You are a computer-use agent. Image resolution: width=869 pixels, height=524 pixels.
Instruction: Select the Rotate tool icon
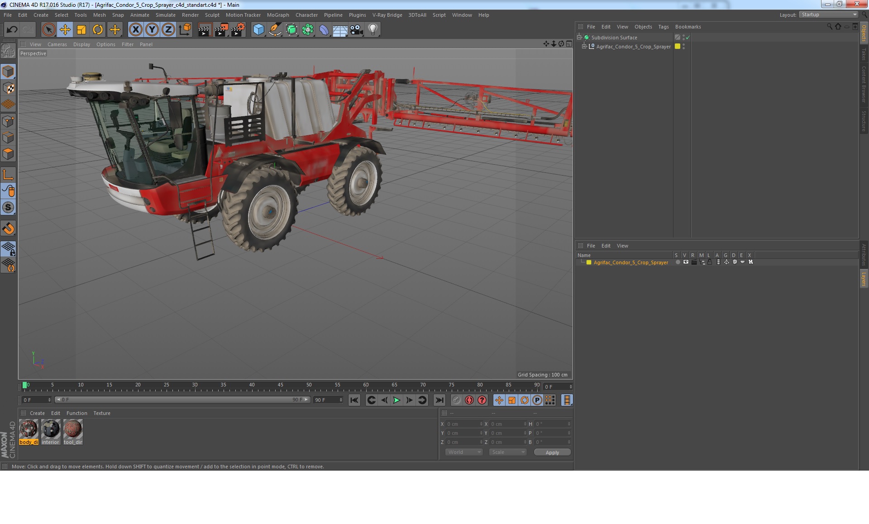(x=98, y=30)
